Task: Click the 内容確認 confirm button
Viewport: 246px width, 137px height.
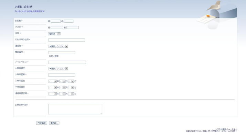Action: 42,123
